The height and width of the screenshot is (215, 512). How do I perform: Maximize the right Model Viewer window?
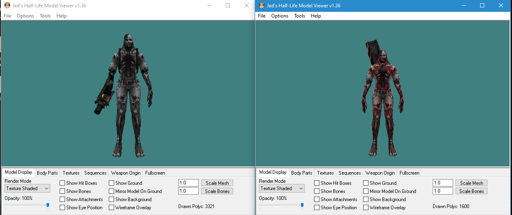[x=482, y=6]
